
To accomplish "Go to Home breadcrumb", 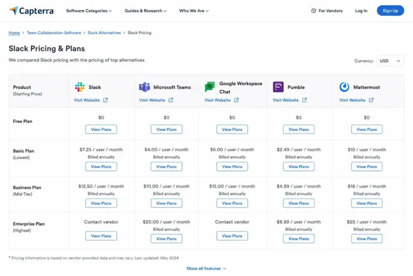I will tap(14, 33).
